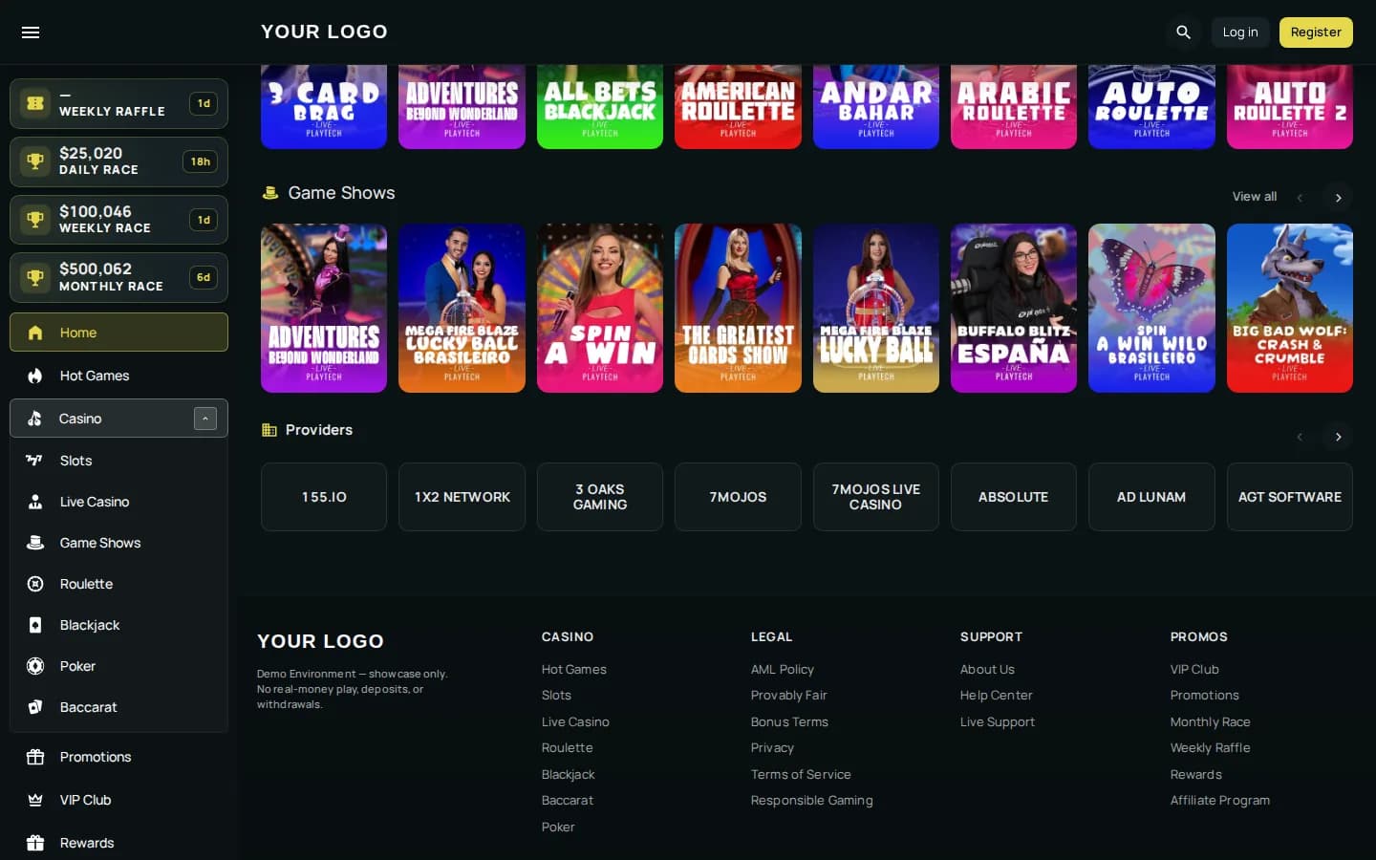This screenshot has width=1376, height=860.
Task: Open VIP Club in the sidebar
Action: pos(118,800)
